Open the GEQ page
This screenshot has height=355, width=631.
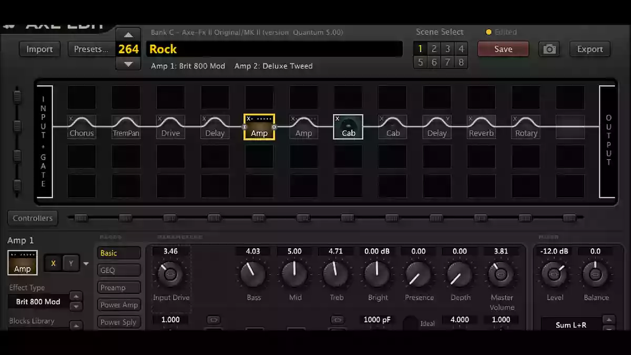[x=119, y=270]
